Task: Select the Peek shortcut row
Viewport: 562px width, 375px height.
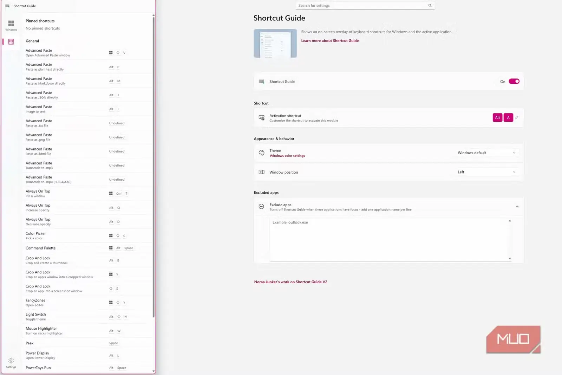Action: coord(87,343)
